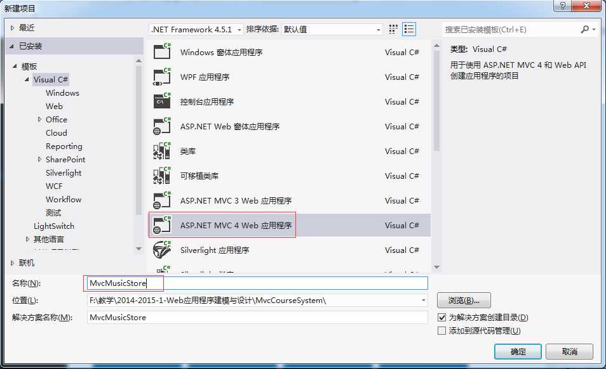This screenshot has height=369, width=606.
Task: Expand the 最近 section
Action: click(12, 28)
